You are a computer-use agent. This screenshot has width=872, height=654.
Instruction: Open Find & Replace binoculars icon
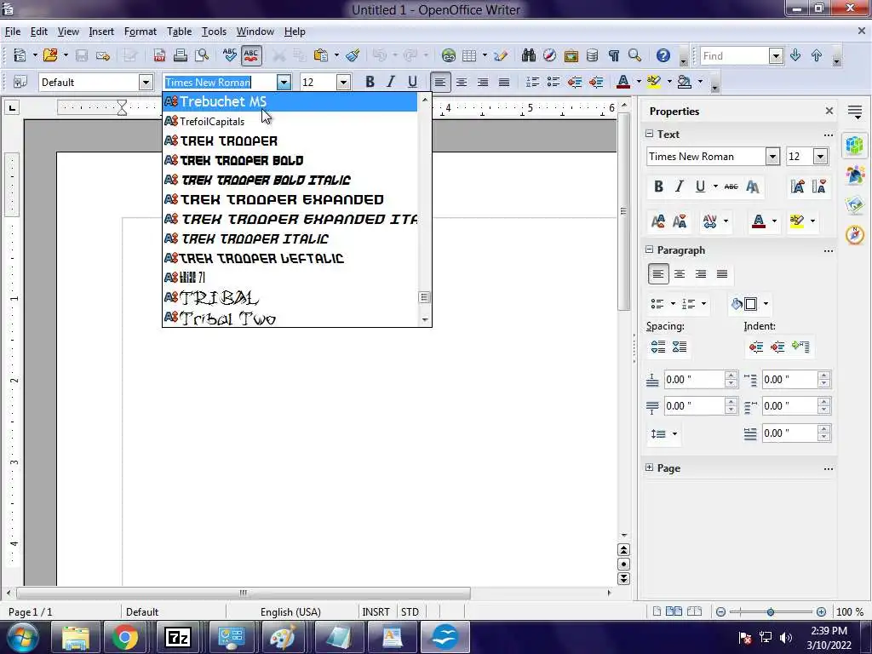pyautogui.click(x=528, y=55)
